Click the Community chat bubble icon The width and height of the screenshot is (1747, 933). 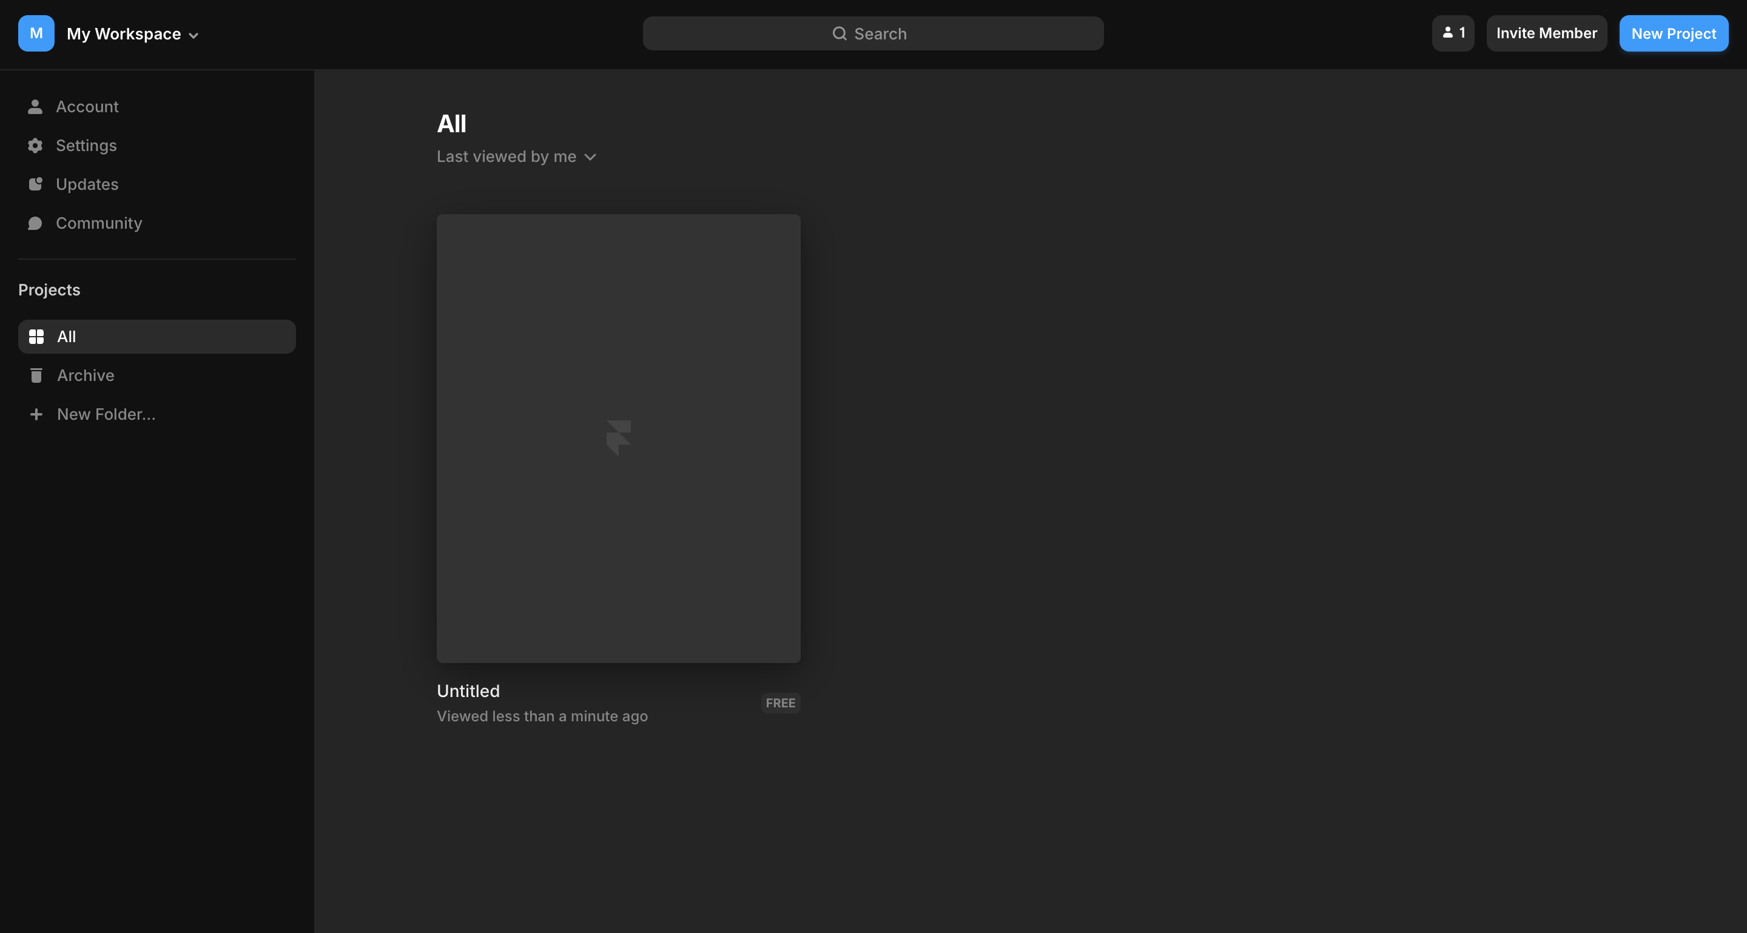pos(35,223)
